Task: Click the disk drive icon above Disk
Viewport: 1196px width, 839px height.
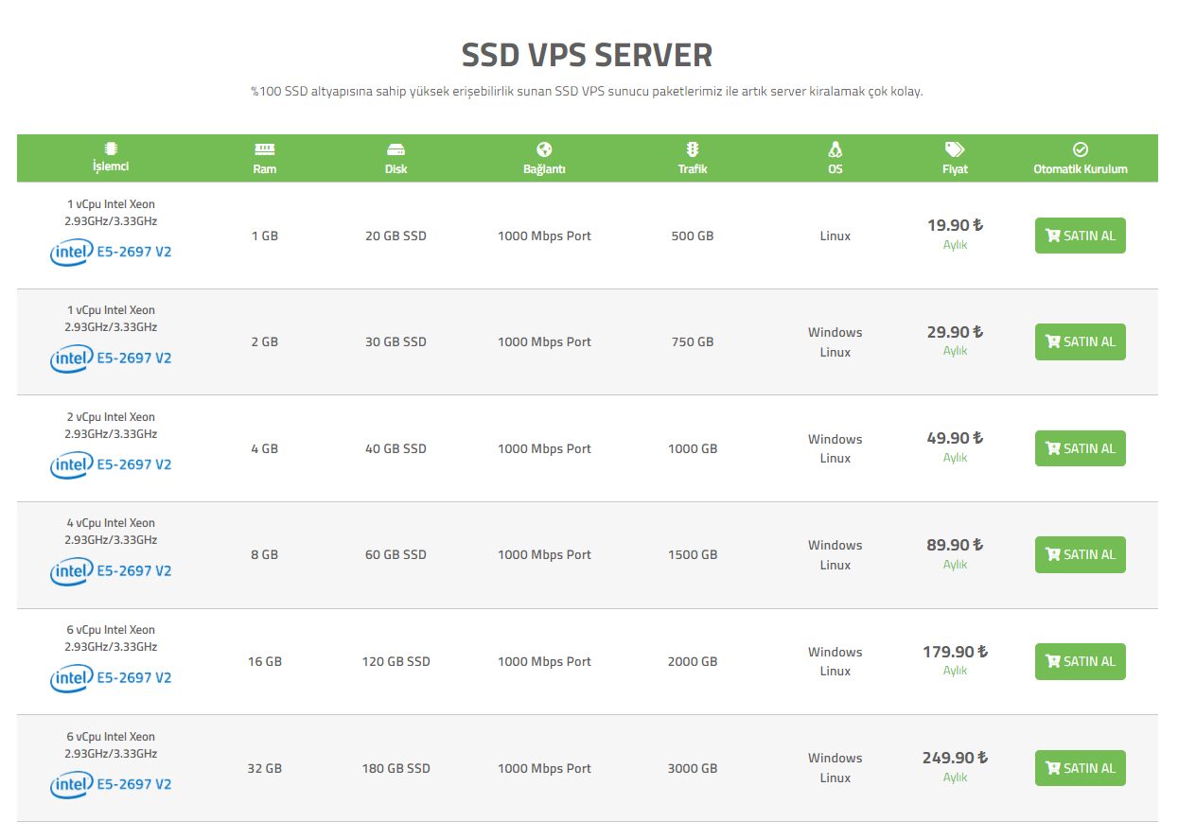Action: [x=396, y=149]
